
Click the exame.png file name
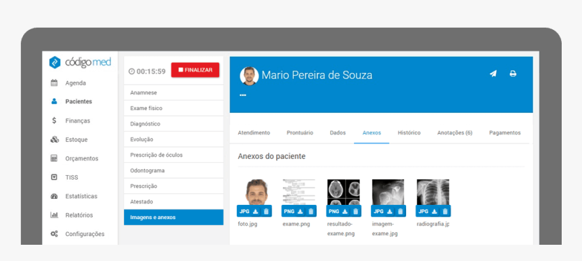pos(296,224)
